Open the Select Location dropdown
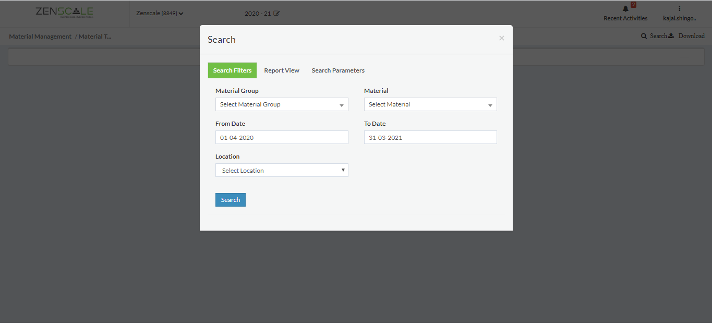The image size is (712, 323). [282, 170]
